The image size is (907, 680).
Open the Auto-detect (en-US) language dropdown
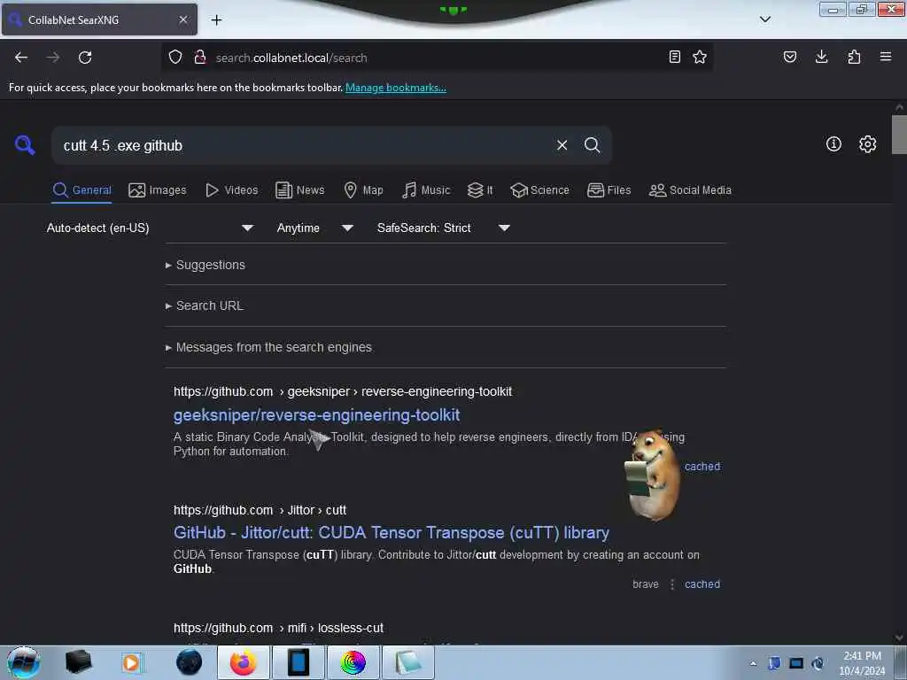point(150,228)
